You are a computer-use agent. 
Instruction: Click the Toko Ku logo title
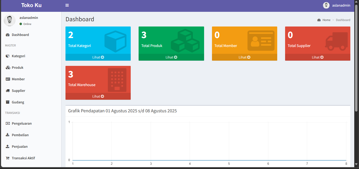pyautogui.click(x=31, y=5)
